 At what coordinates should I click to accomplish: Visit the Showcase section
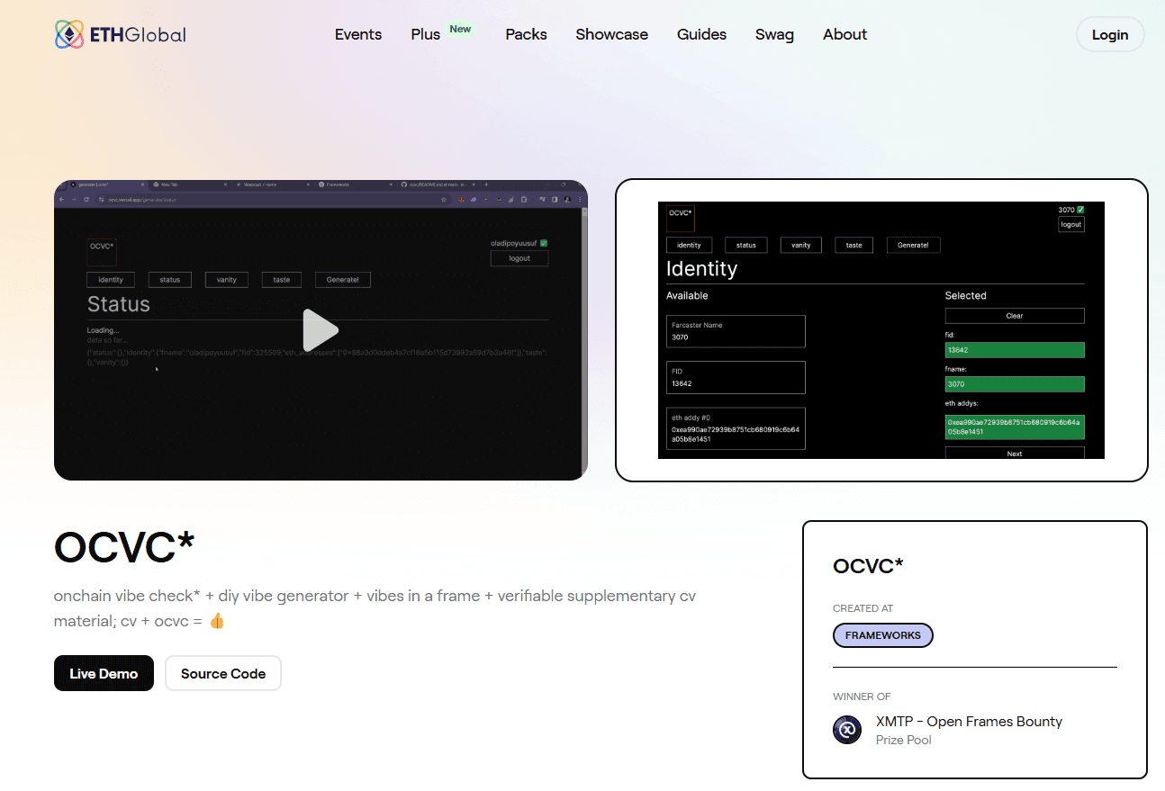612,34
